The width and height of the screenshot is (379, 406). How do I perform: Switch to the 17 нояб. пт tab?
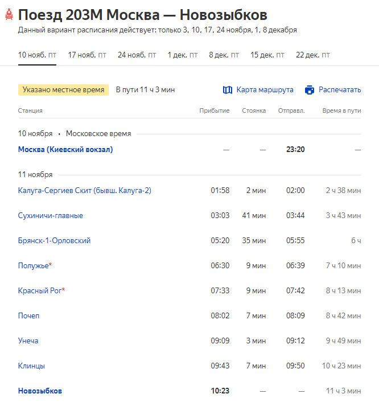87,55
